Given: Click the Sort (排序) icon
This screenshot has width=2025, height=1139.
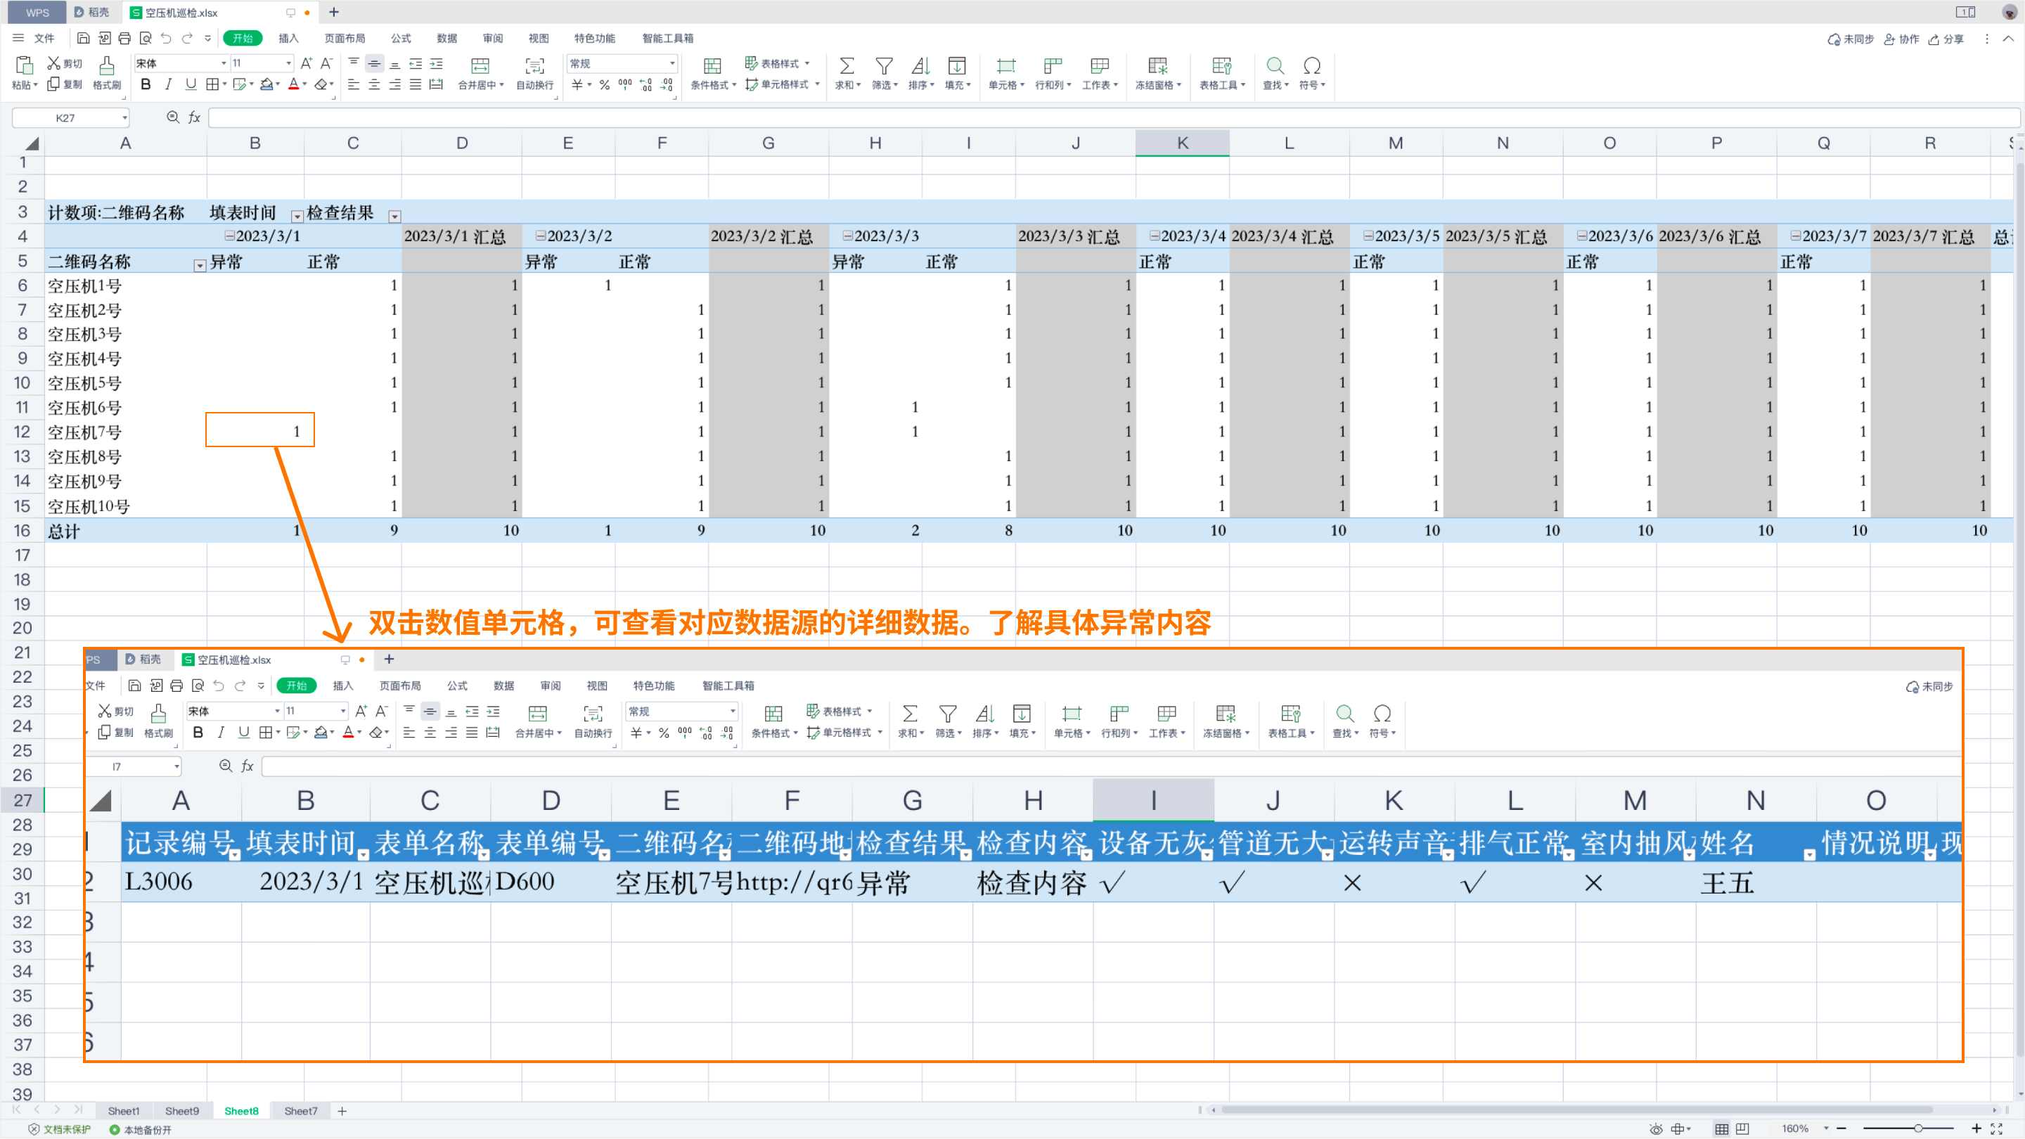Looking at the screenshot, I should coord(920,66).
